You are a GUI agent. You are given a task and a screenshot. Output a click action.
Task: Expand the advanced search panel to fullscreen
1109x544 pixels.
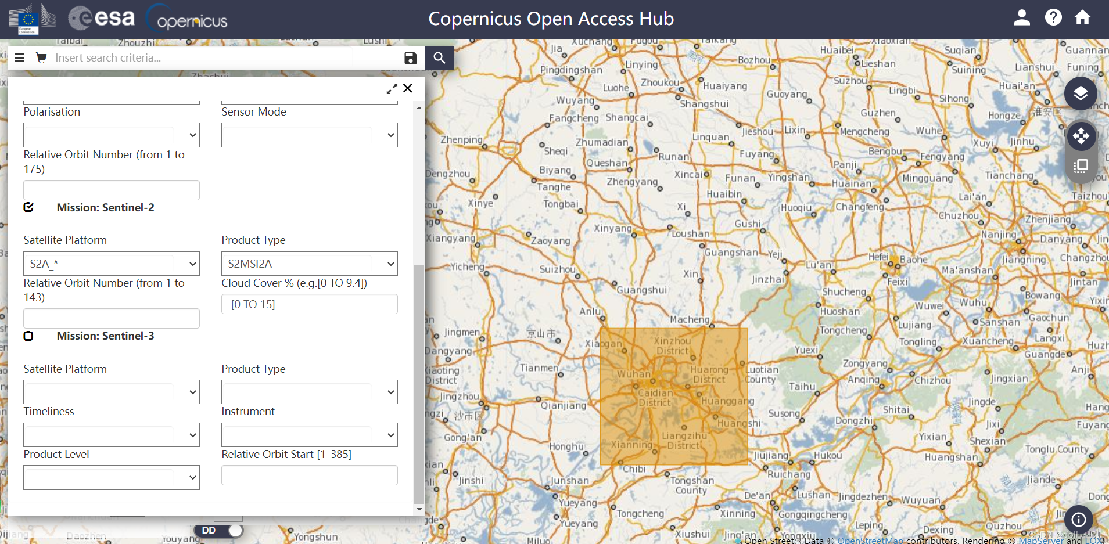[x=392, y=89]
